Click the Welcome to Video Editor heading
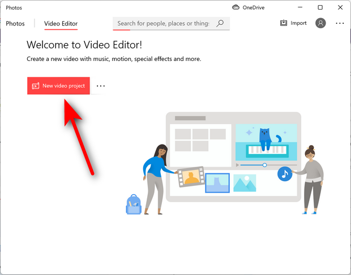The height and width of the screenshot is (275, 351). pyautogui.click(x=84, y=45)
